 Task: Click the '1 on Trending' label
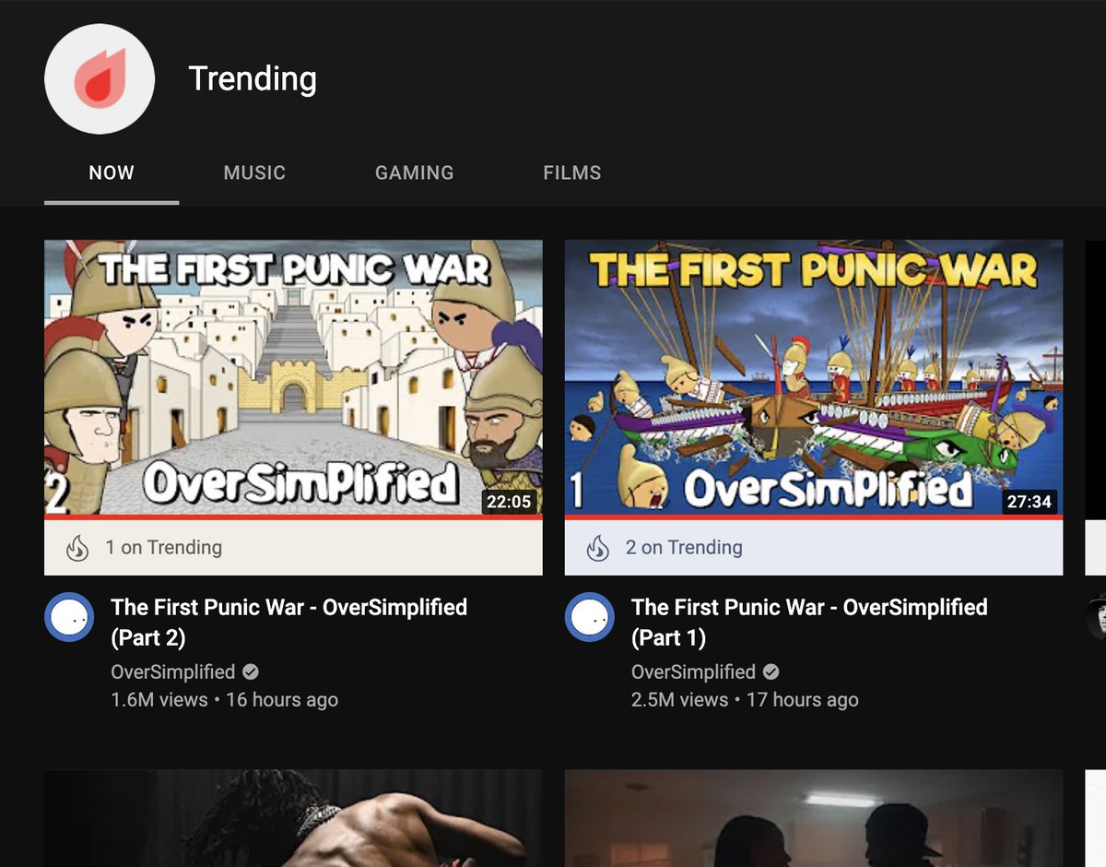coord(163,547)
